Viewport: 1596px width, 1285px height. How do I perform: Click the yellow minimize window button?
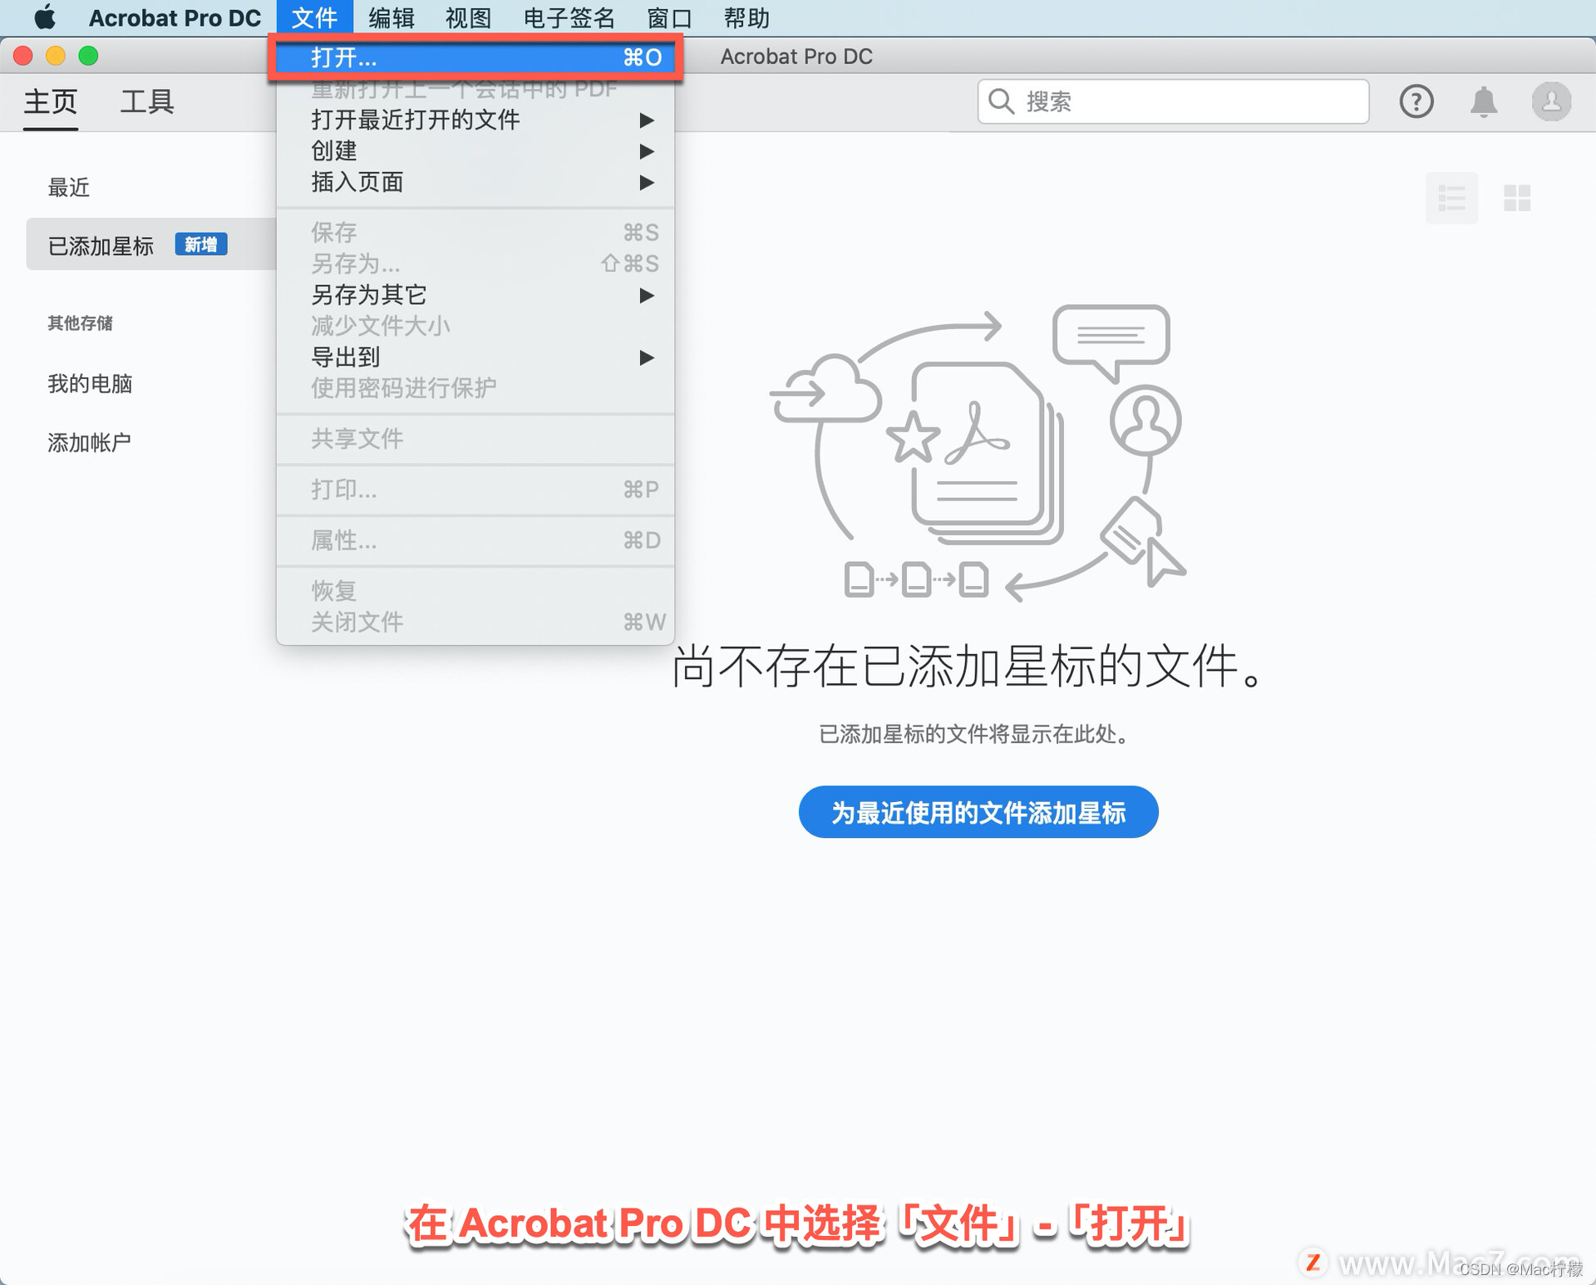56,56
